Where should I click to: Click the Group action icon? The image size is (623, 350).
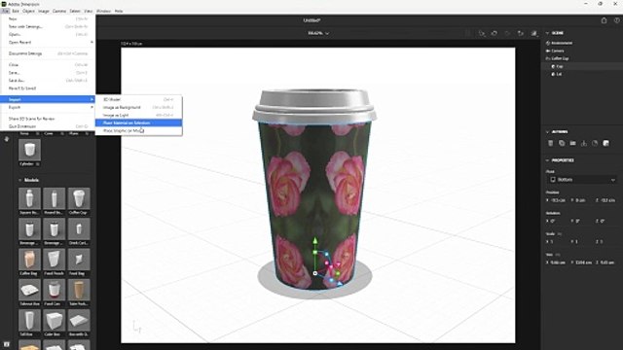click(x=573, y=143)
